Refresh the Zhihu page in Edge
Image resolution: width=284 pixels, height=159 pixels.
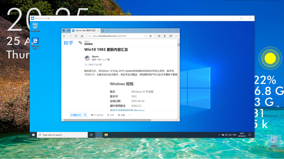pos(76,36)
